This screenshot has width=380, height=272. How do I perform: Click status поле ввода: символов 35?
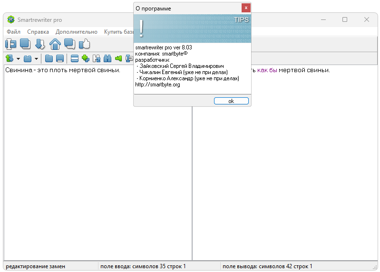tap(143, 266)
